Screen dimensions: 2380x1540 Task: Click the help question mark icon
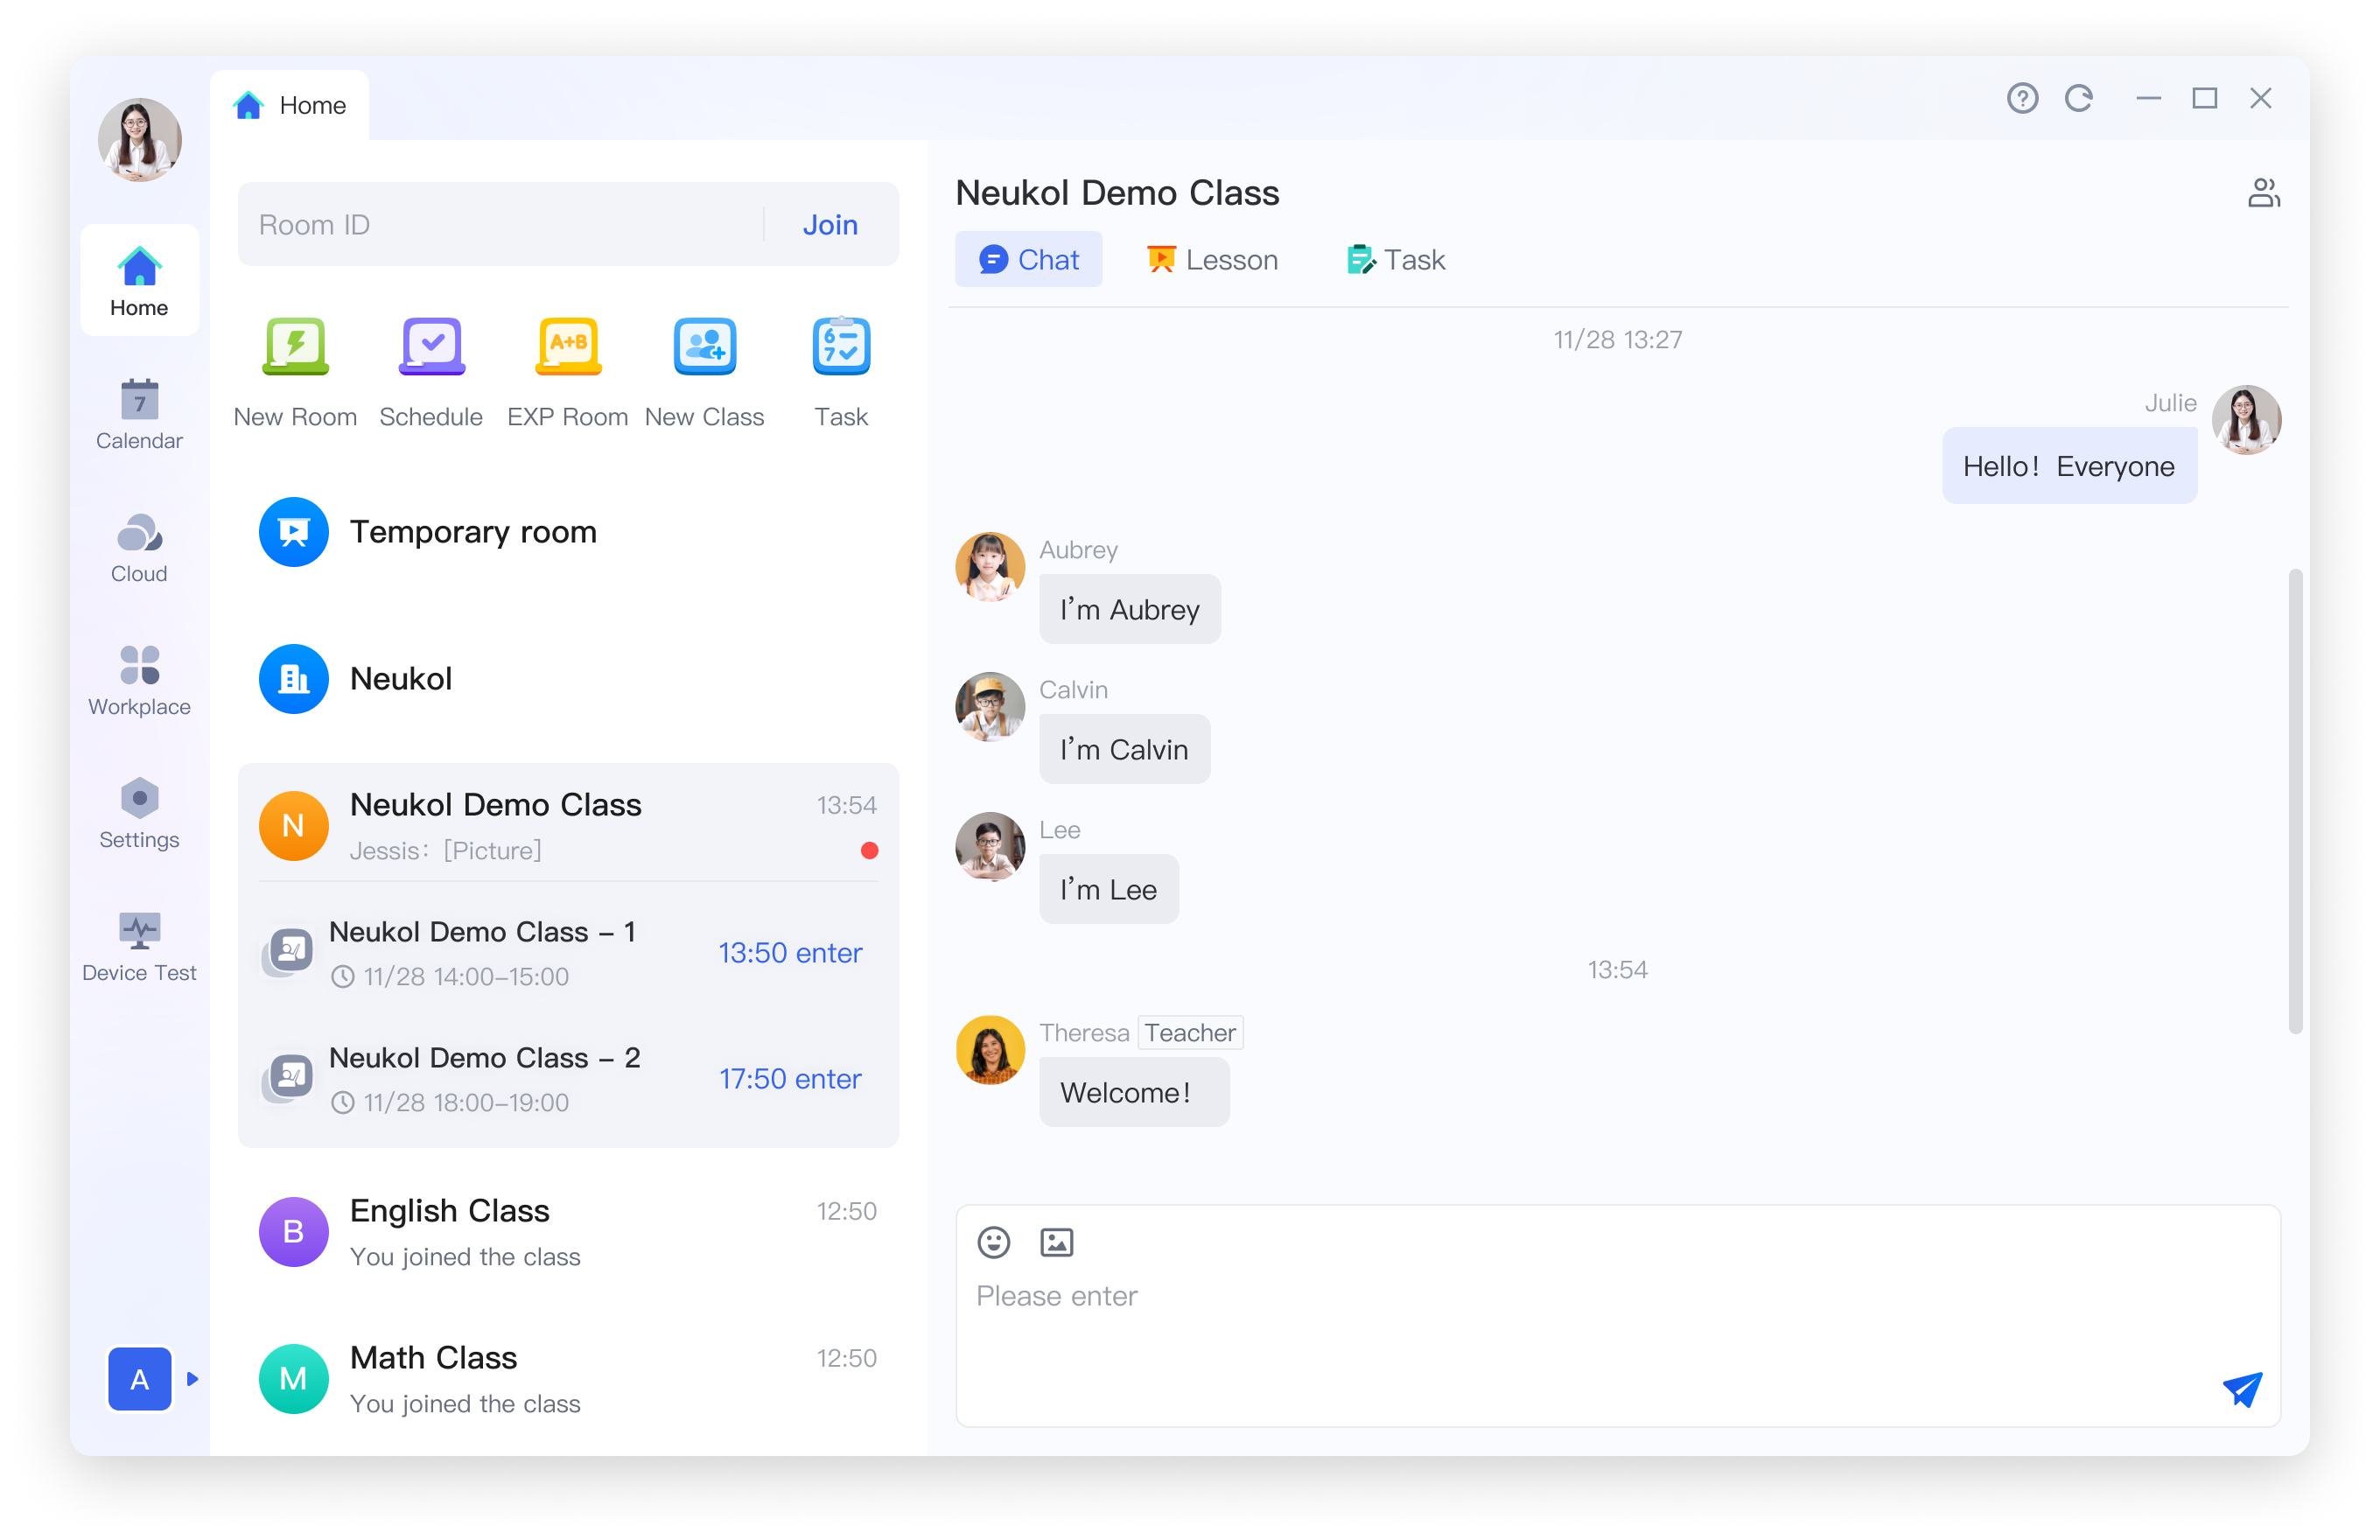[2022, 98]
